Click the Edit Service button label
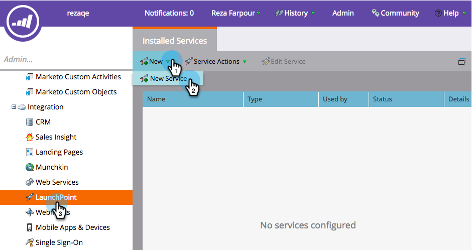 (x=288, y=61)
